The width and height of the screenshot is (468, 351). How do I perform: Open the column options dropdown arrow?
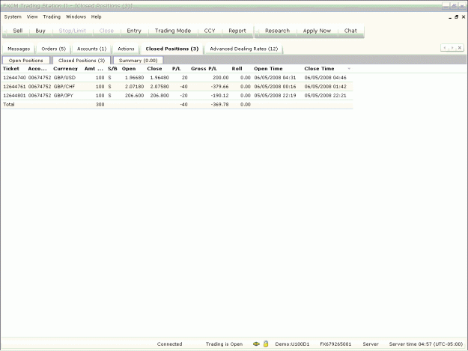click(349, 69)
